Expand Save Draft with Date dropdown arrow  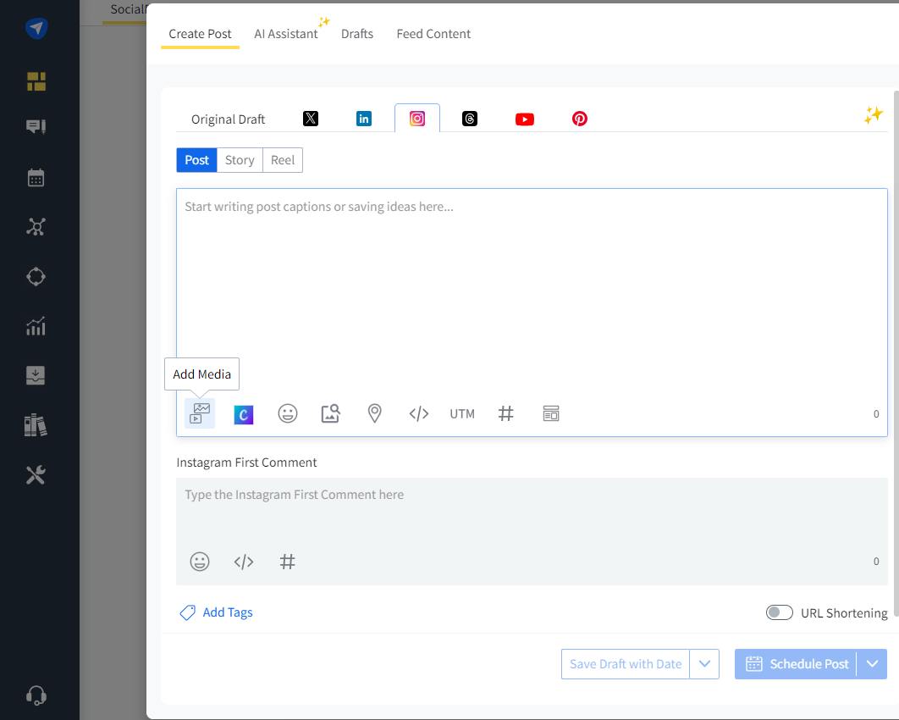(704, 664)
